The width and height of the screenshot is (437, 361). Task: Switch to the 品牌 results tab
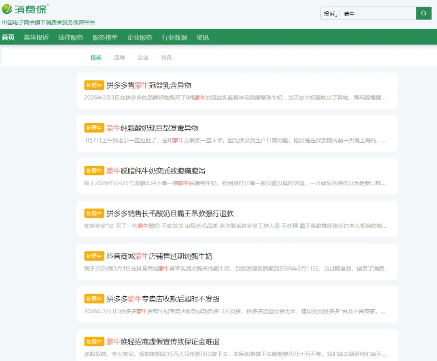(x=119, y=58)
